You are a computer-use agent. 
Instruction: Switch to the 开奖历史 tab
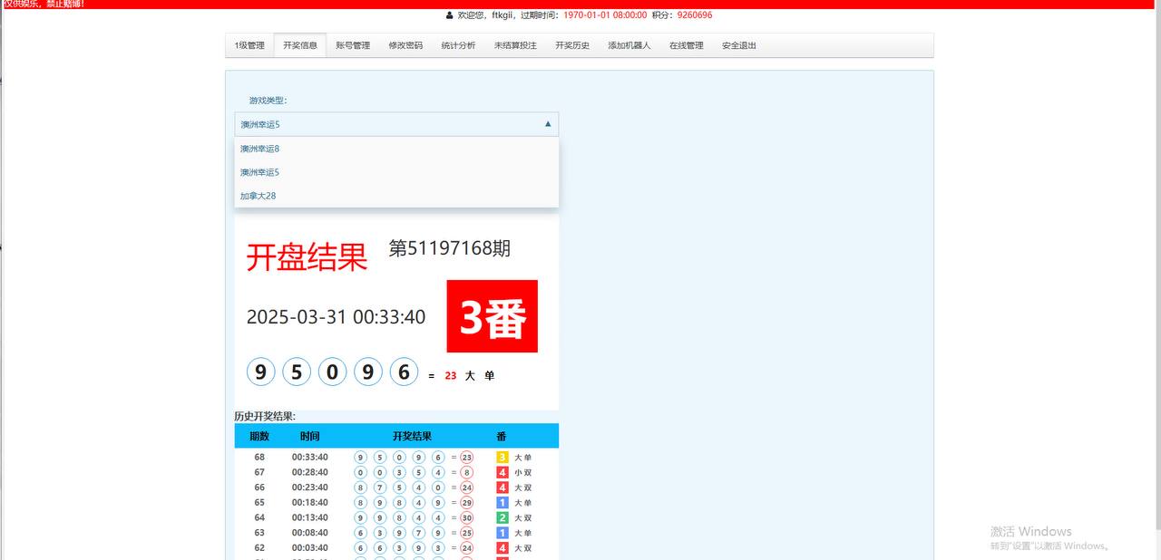(x=572, y=45)
